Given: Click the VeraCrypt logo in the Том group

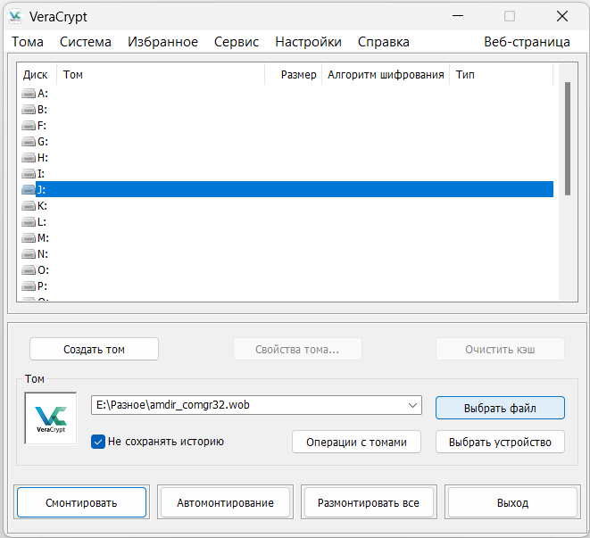Looking at the screenshot, I should (x=51, y=418).
